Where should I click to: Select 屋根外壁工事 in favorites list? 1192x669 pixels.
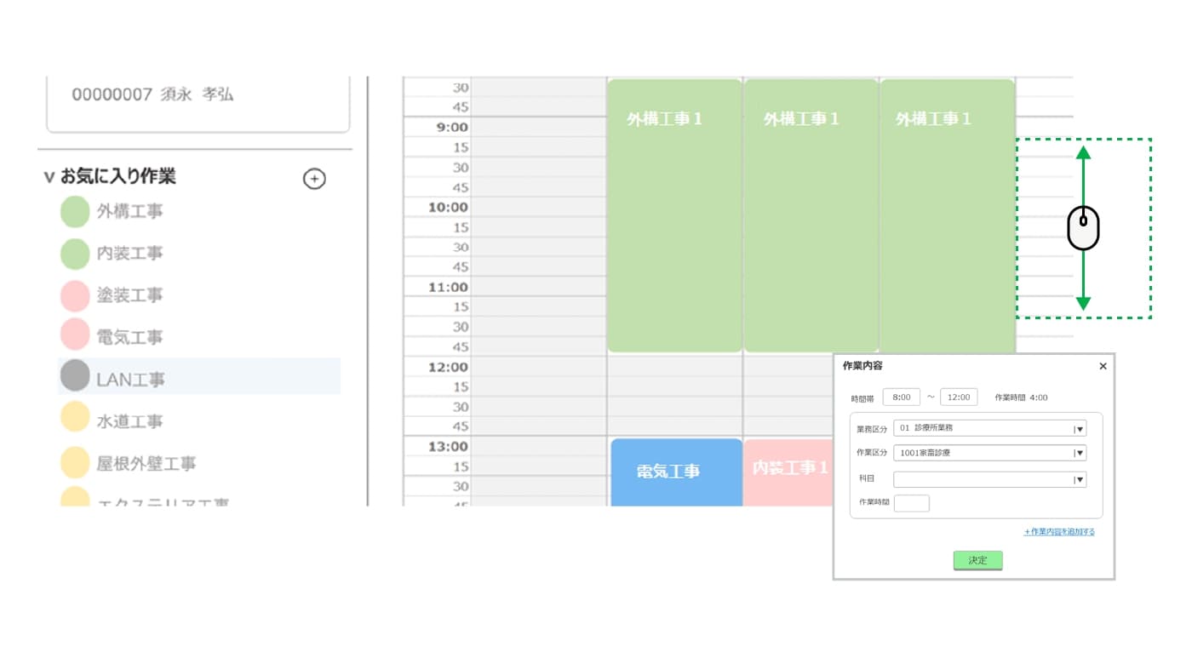[x=146, y=463]
